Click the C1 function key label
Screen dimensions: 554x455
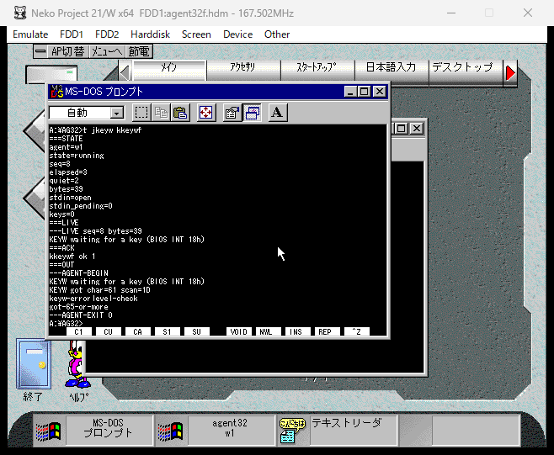tap(79, 332)
